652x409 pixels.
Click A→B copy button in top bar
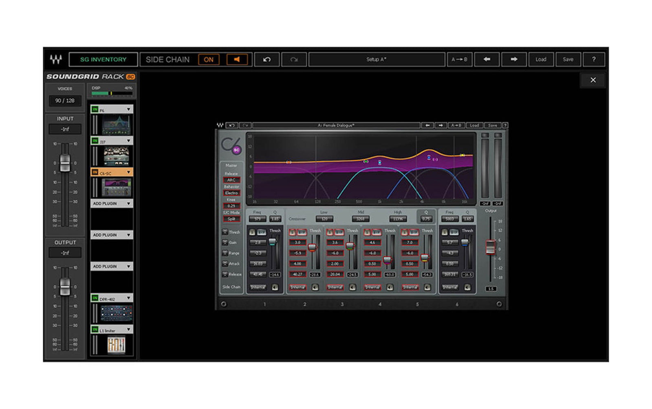460,59
